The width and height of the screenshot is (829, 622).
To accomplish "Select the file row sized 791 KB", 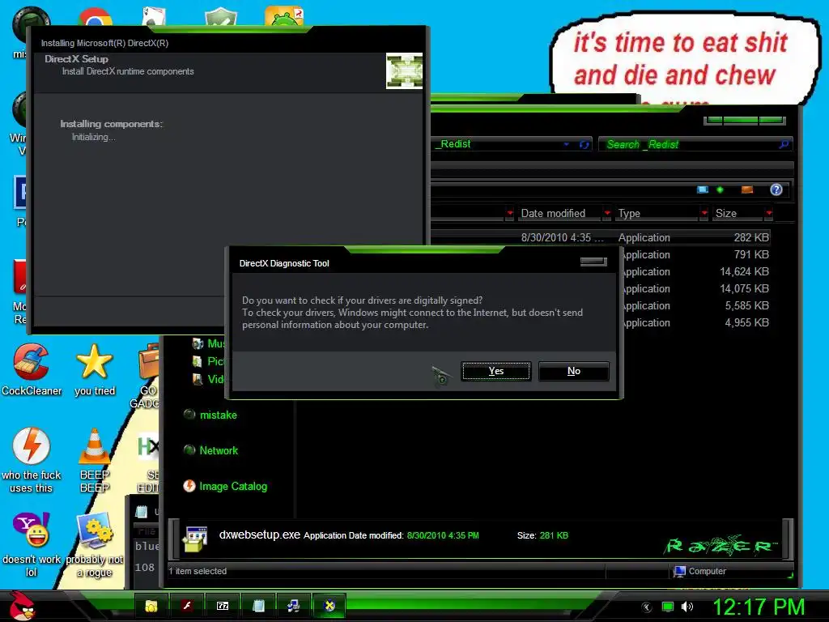I will pos(695,254).
